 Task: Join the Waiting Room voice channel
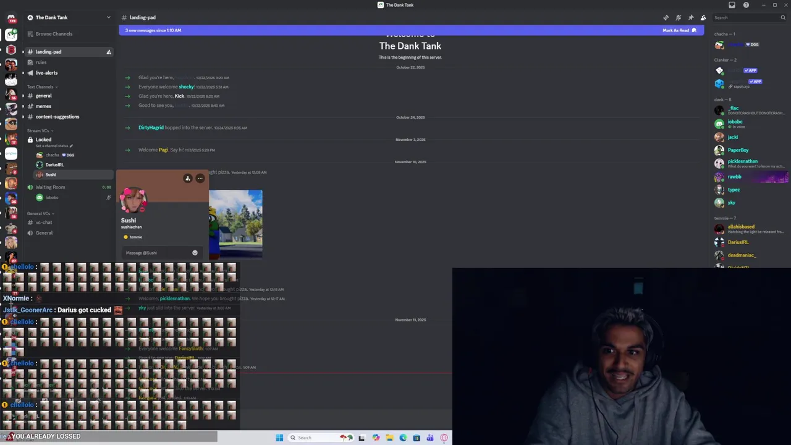[x=50, y=187]
